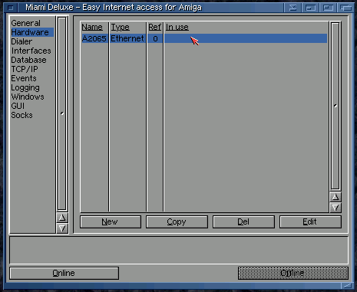Screen dimensions: 357x292
Task: Go to the Events page
Action: pyautogui.click(x=24, y=78)
